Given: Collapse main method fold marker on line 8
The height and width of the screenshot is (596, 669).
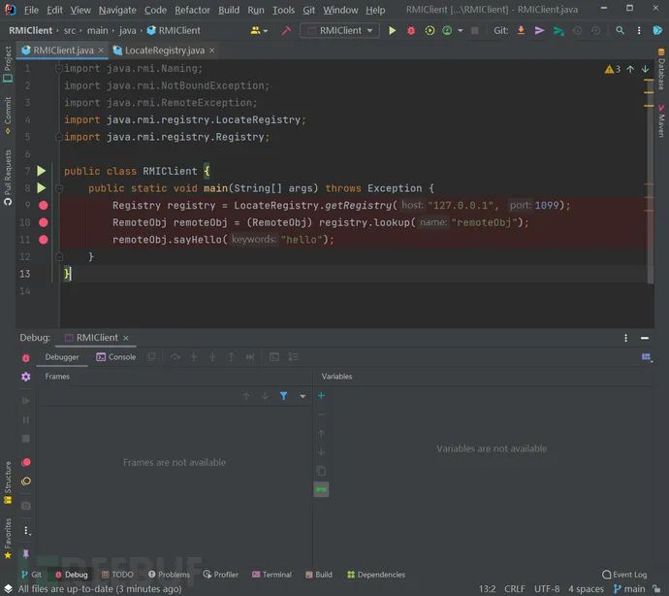Looking at the screenshot, I should point(59,188).
